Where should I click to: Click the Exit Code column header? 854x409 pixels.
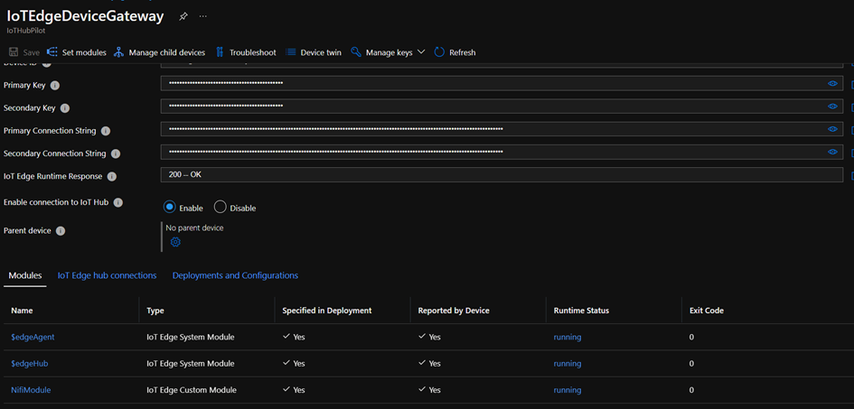(x=707, y=311)
